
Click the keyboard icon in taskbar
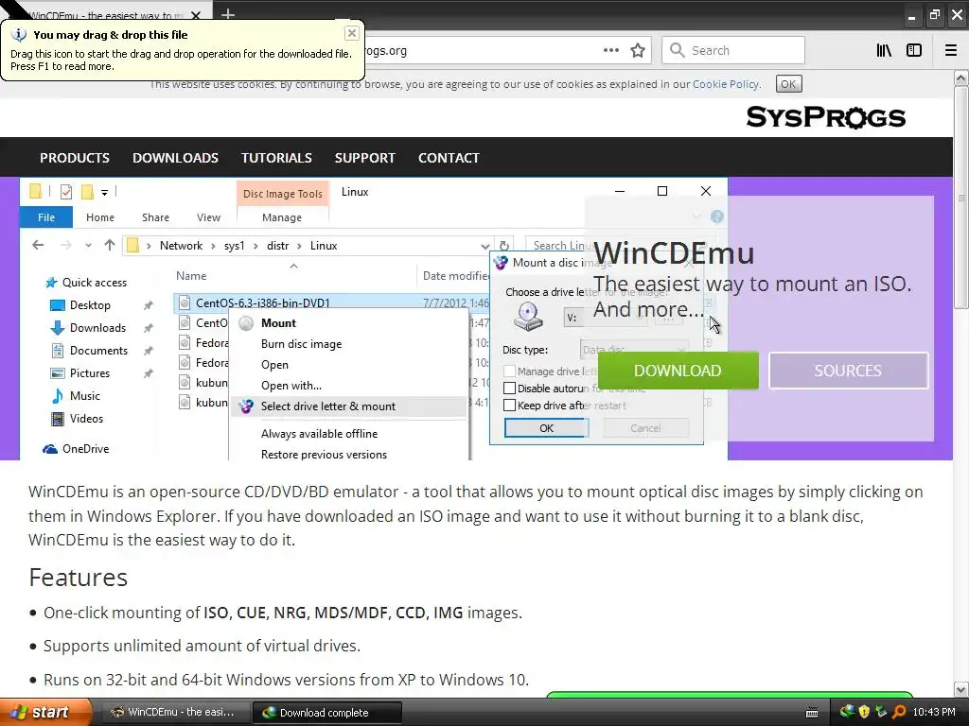point(812,713)
